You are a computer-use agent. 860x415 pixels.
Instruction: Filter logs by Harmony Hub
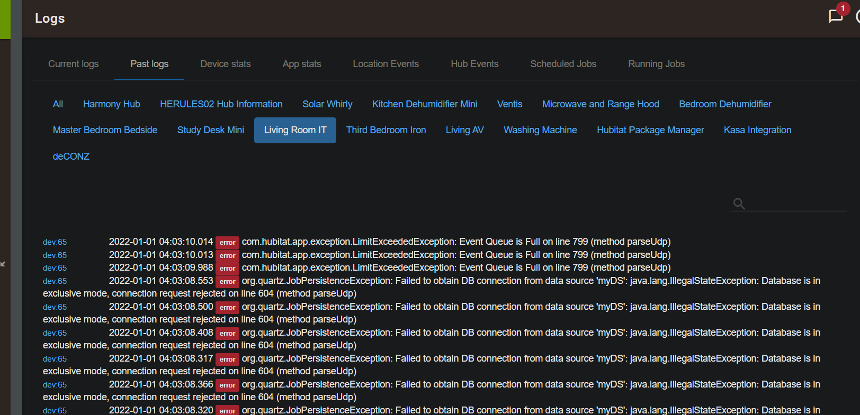[x=111, y=104]
